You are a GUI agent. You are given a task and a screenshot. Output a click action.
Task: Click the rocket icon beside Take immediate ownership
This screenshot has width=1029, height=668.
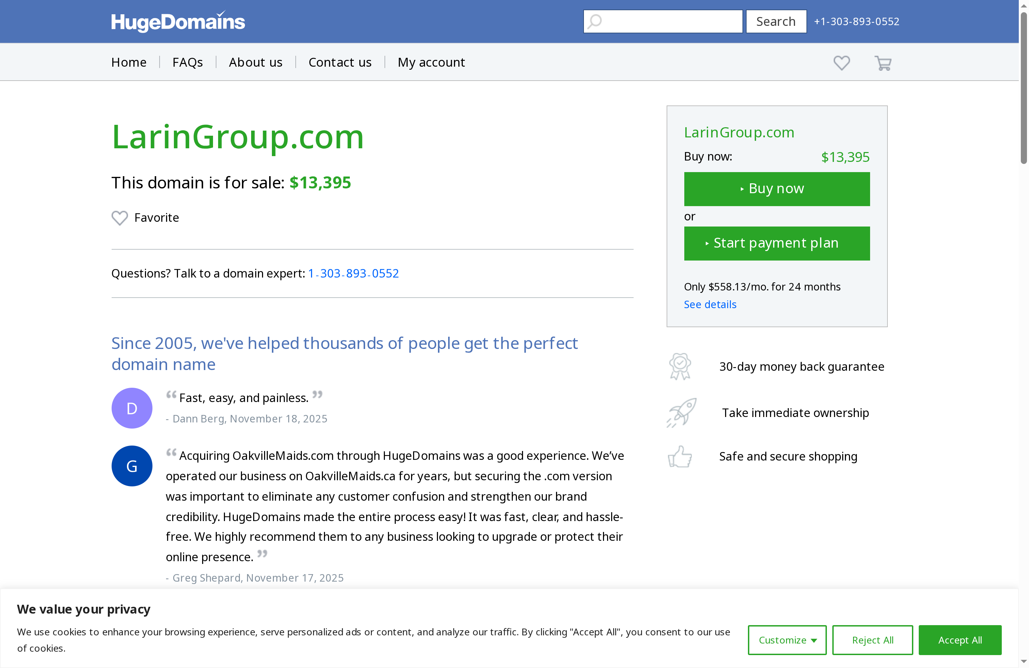(681, 413)
